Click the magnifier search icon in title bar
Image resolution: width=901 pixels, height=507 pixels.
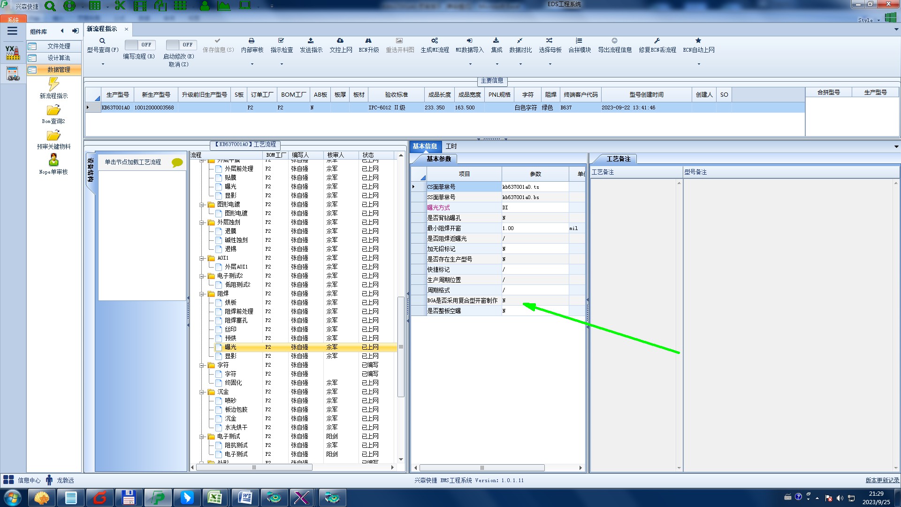50,6
